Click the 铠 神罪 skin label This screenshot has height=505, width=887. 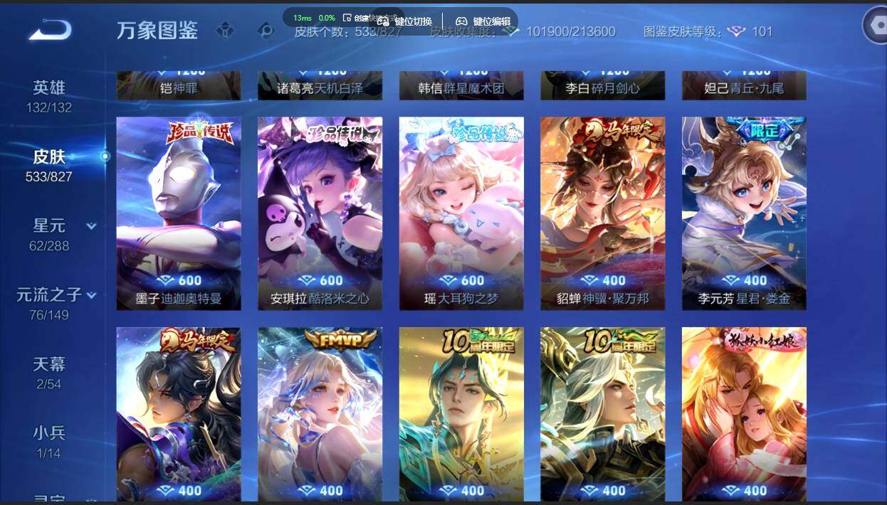pyautogui.click(x=179, y=89)
